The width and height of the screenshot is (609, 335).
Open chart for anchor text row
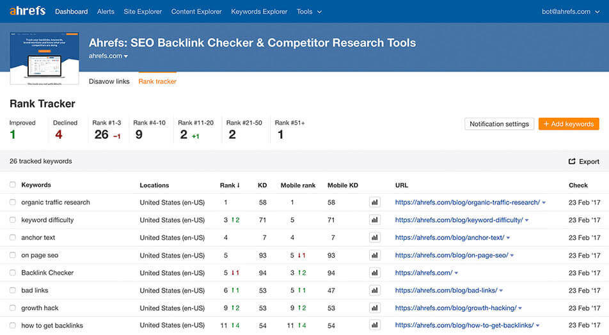click(x=374, y=237)
